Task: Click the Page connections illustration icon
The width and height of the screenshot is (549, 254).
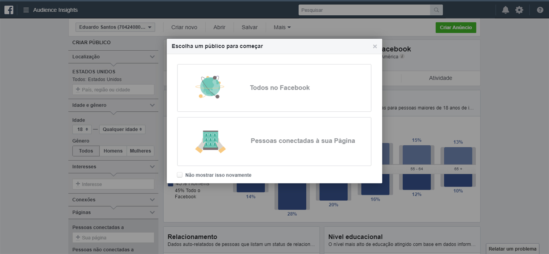Action: coord(210,141)
